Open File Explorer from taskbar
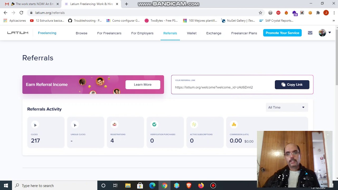Viewport: 338px width, 190px height. (x=128, y=186)
